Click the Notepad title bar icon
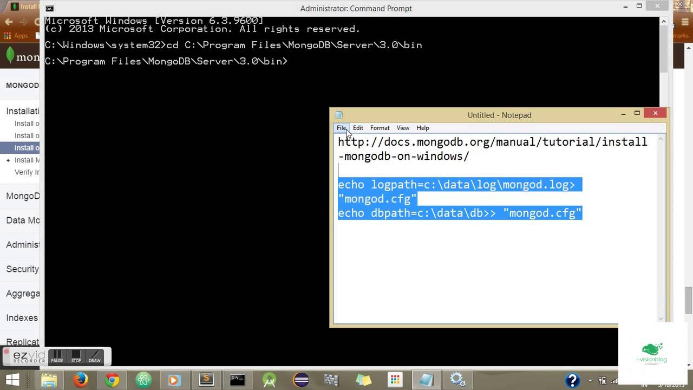 (339, 115)
